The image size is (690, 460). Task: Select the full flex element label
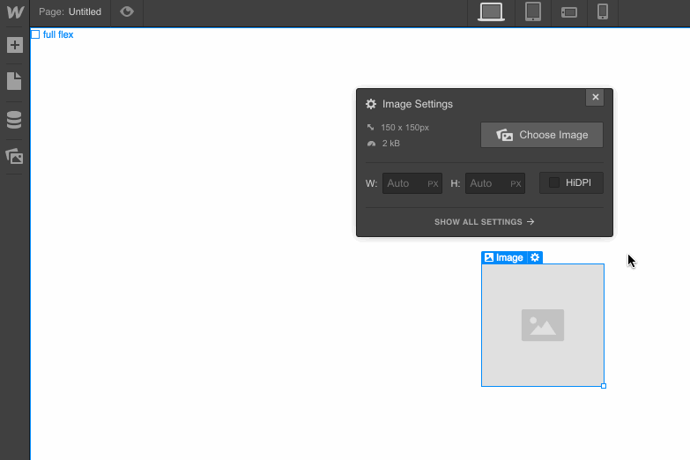click(52, 34)
